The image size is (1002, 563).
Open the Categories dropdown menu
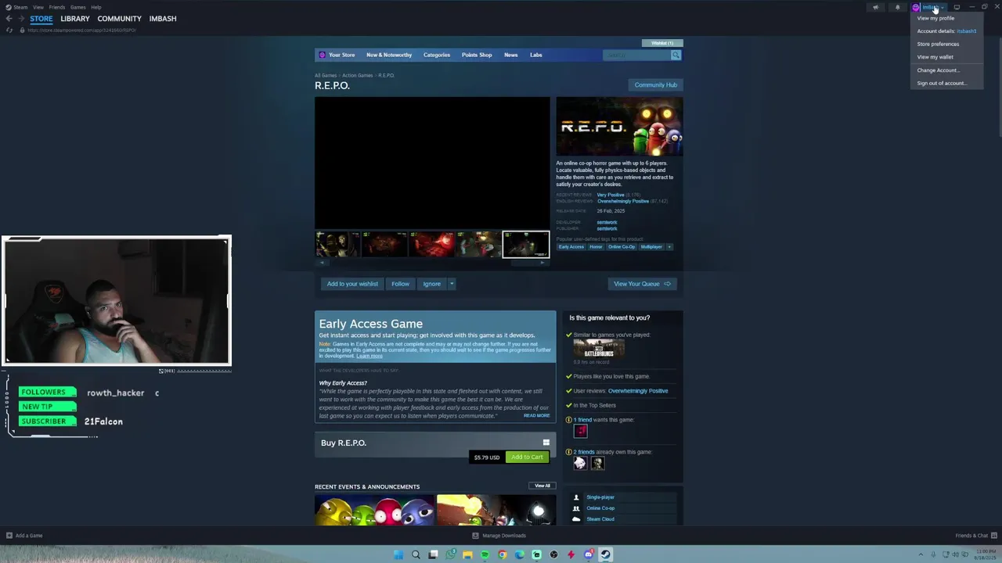[437, 55]
